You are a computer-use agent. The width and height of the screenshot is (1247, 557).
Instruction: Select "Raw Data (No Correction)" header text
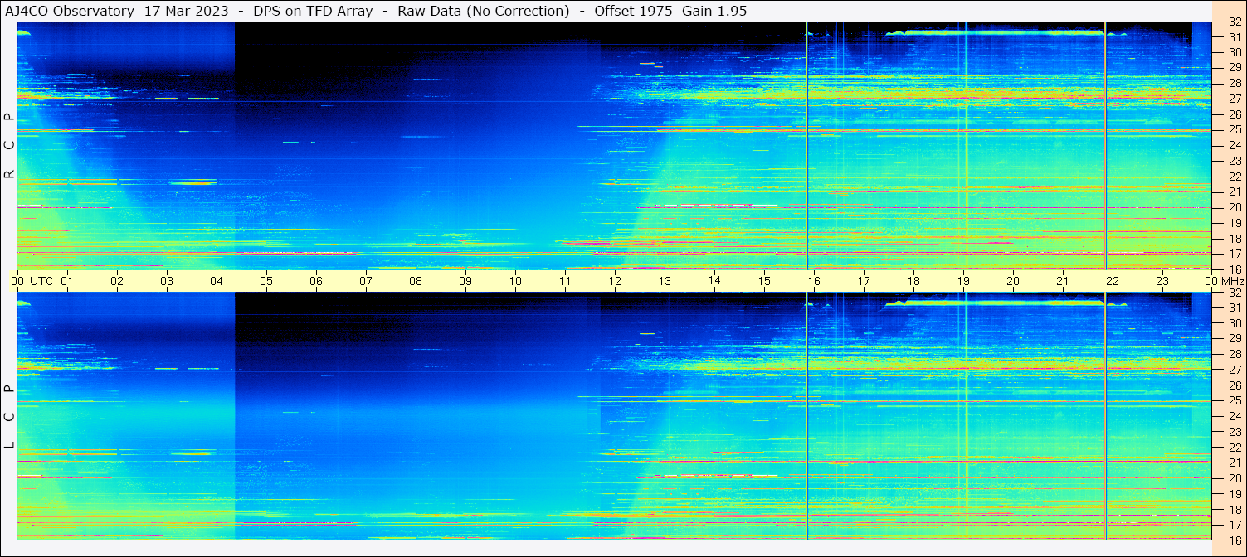484,11
